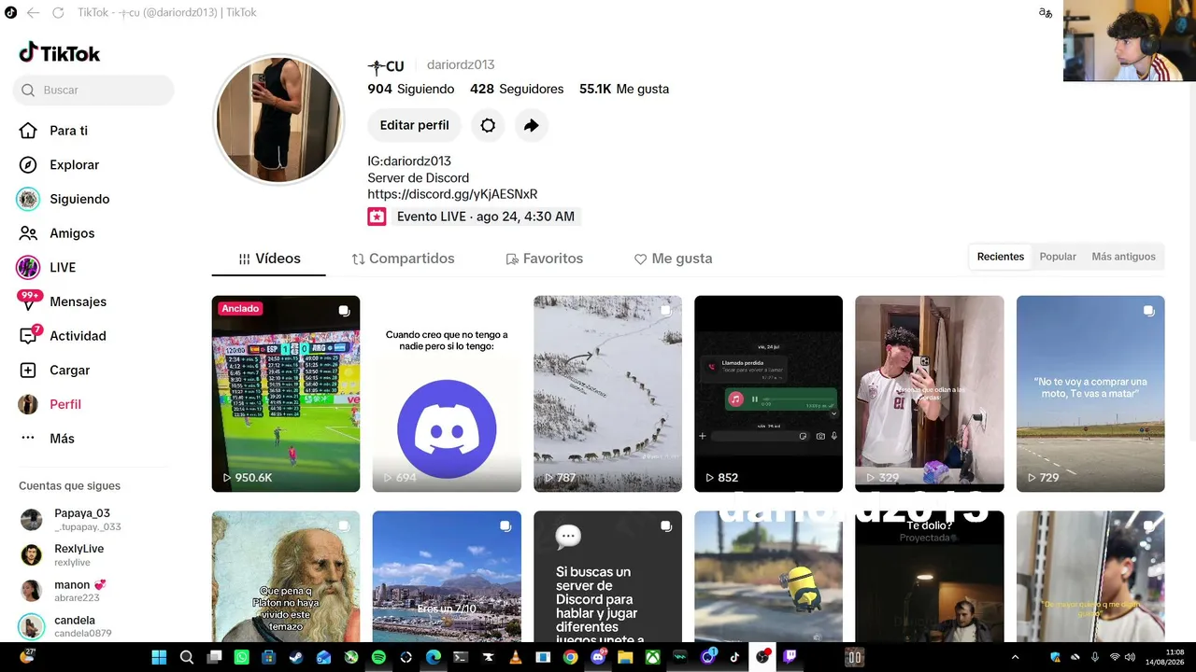Open Spotify from the taskbar
Viewport: 1196px width, 672px height.
(378, 657)
